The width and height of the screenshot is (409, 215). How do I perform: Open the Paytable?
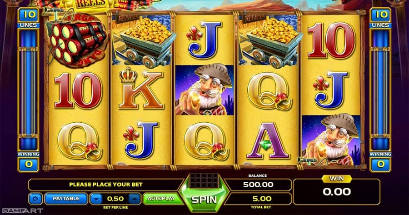coord(66,199)
